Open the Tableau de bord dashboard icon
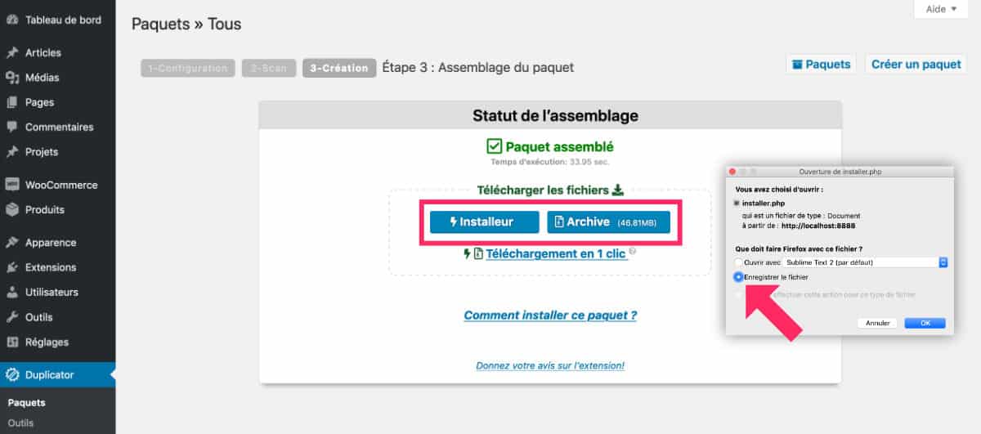The image size is (981, 434). click(x=12, y=20)
